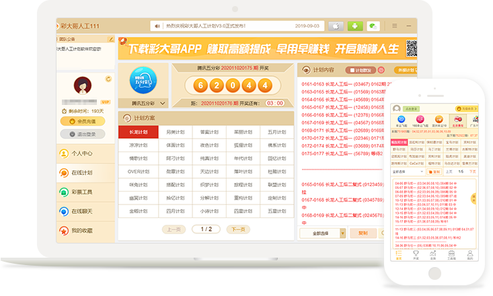Click the 在线聊天 chat bubble icon
The height and width of the screenshot is (296, 493).
coord(64,211)
